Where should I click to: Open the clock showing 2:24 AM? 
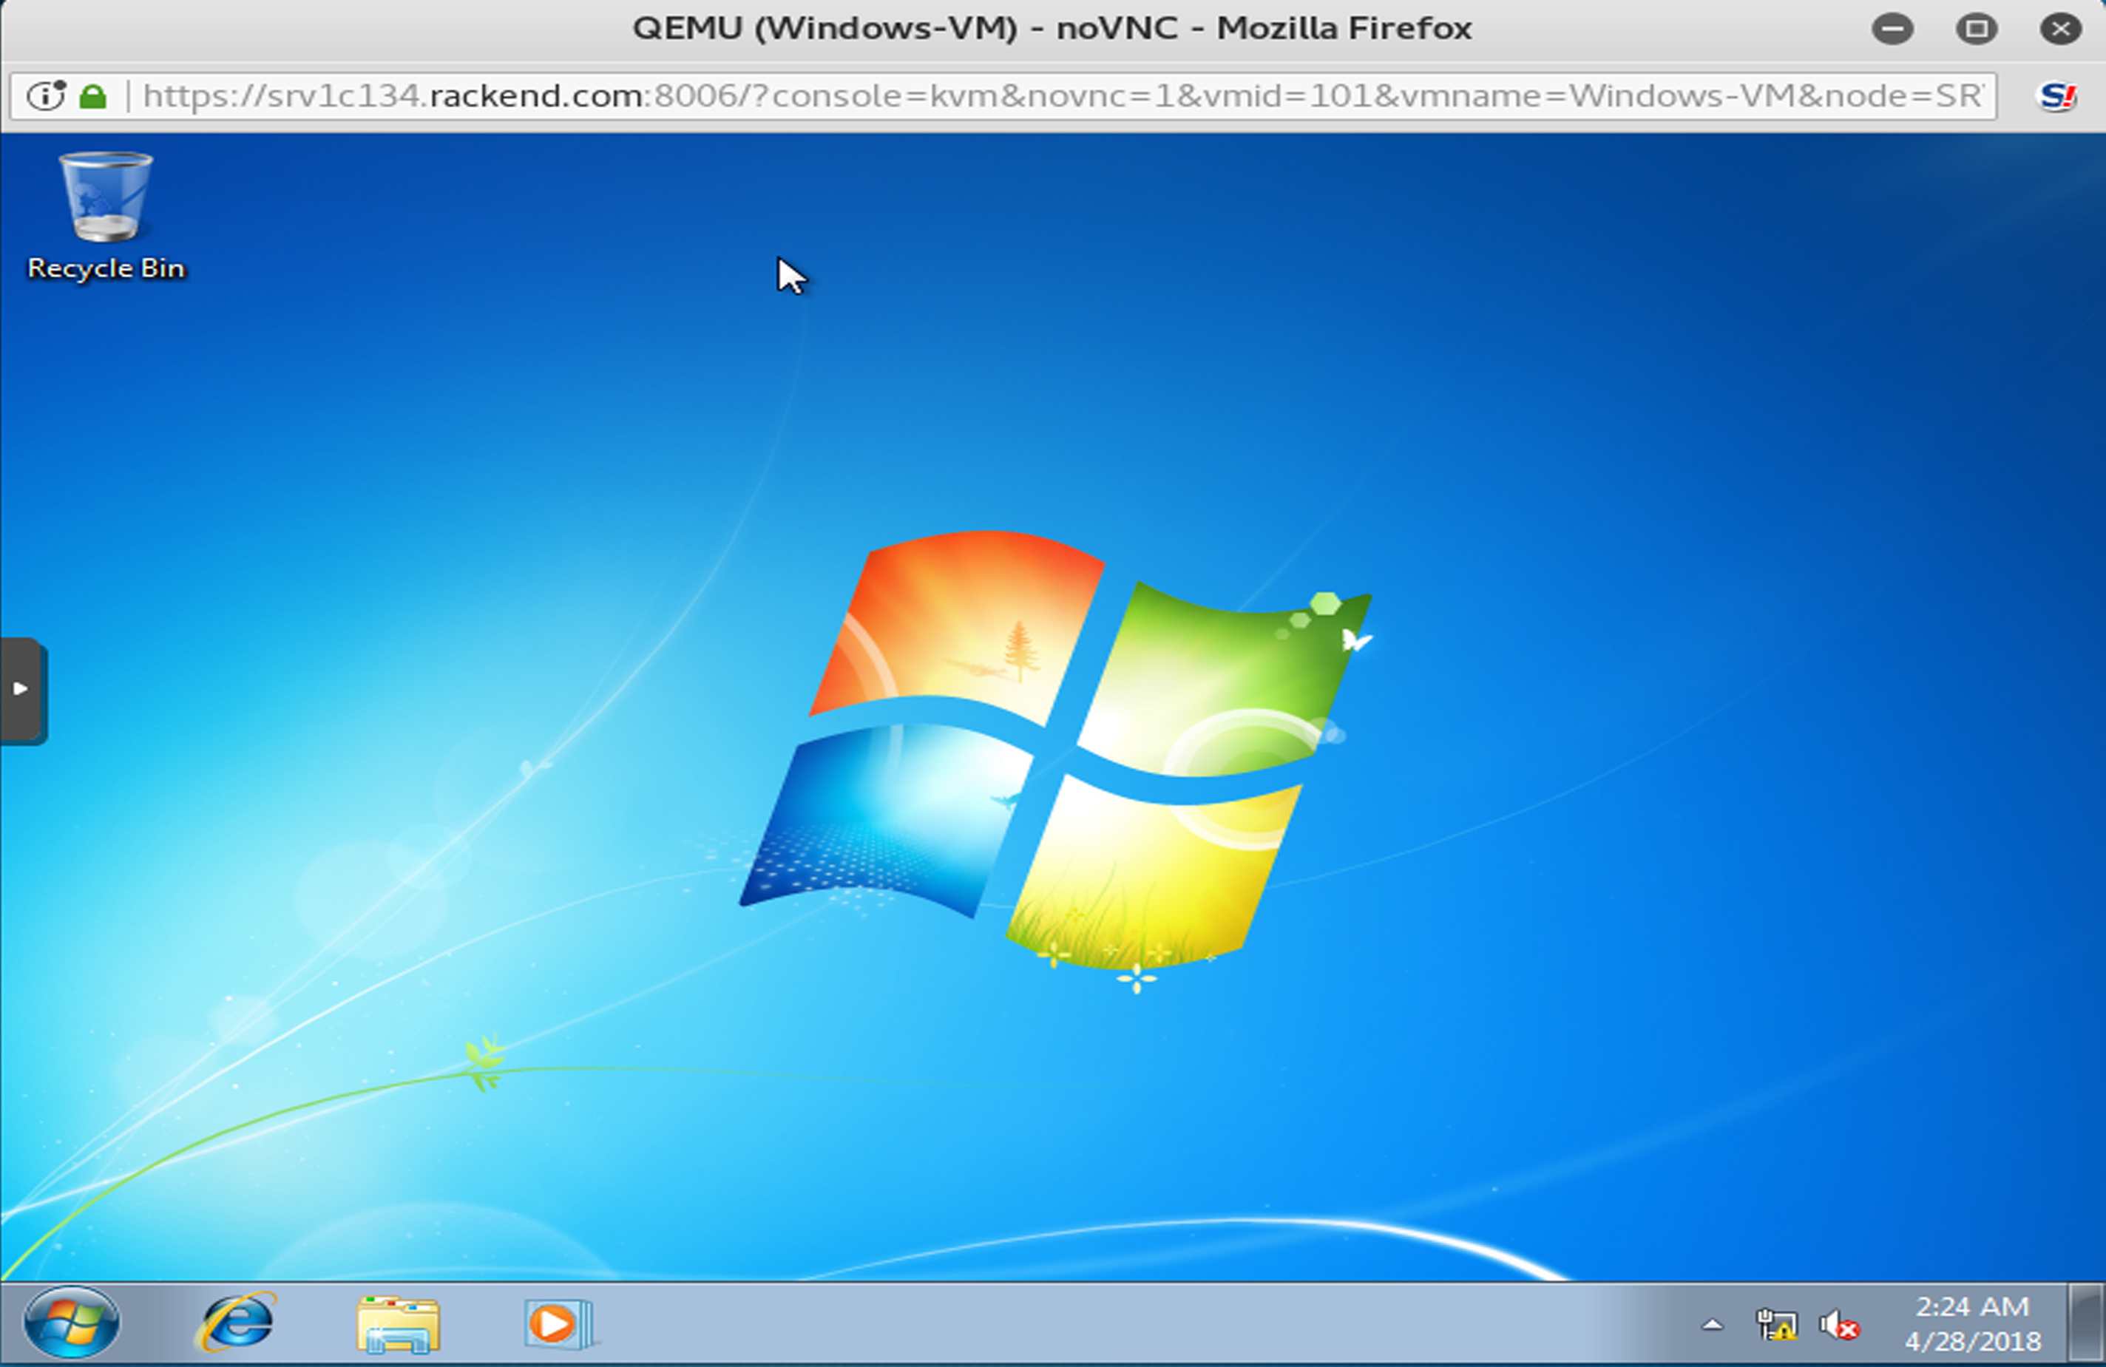pyautogui.click(x=1972, y=1323)
